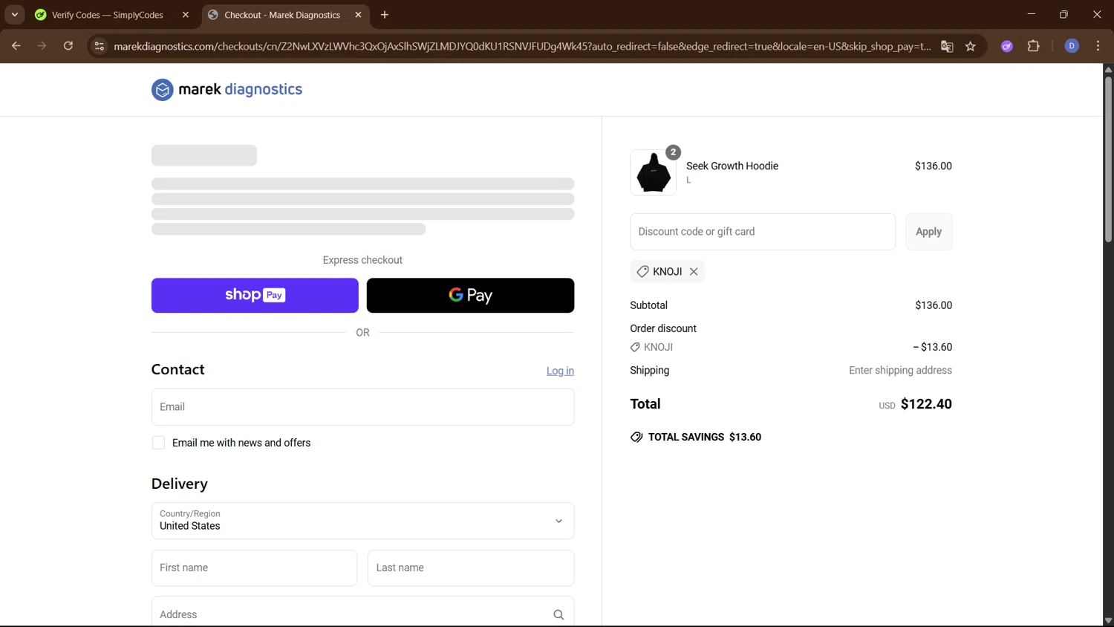
Task: Go forward to next page
Action: (42, 46)
